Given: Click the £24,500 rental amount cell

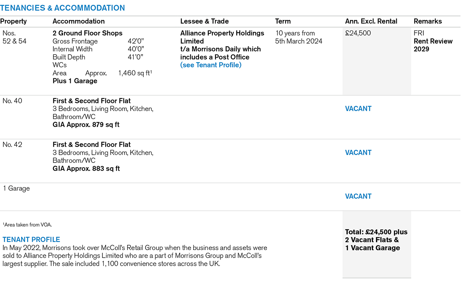Looking at the screenshot, I should pos(358,33).
